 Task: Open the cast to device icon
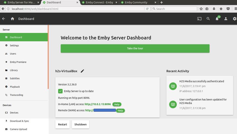[x=199, y=19]
